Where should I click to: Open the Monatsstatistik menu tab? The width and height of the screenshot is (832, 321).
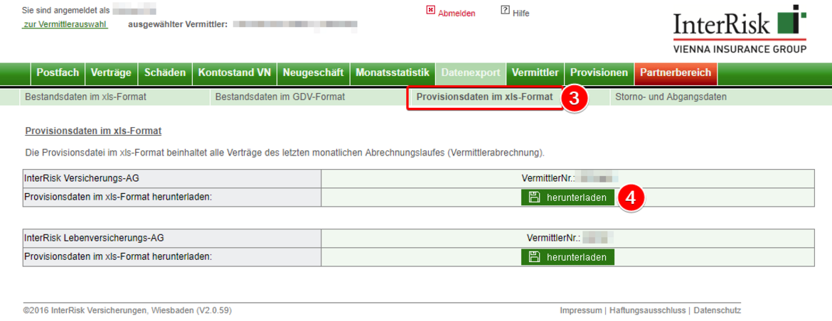point(392,73)
